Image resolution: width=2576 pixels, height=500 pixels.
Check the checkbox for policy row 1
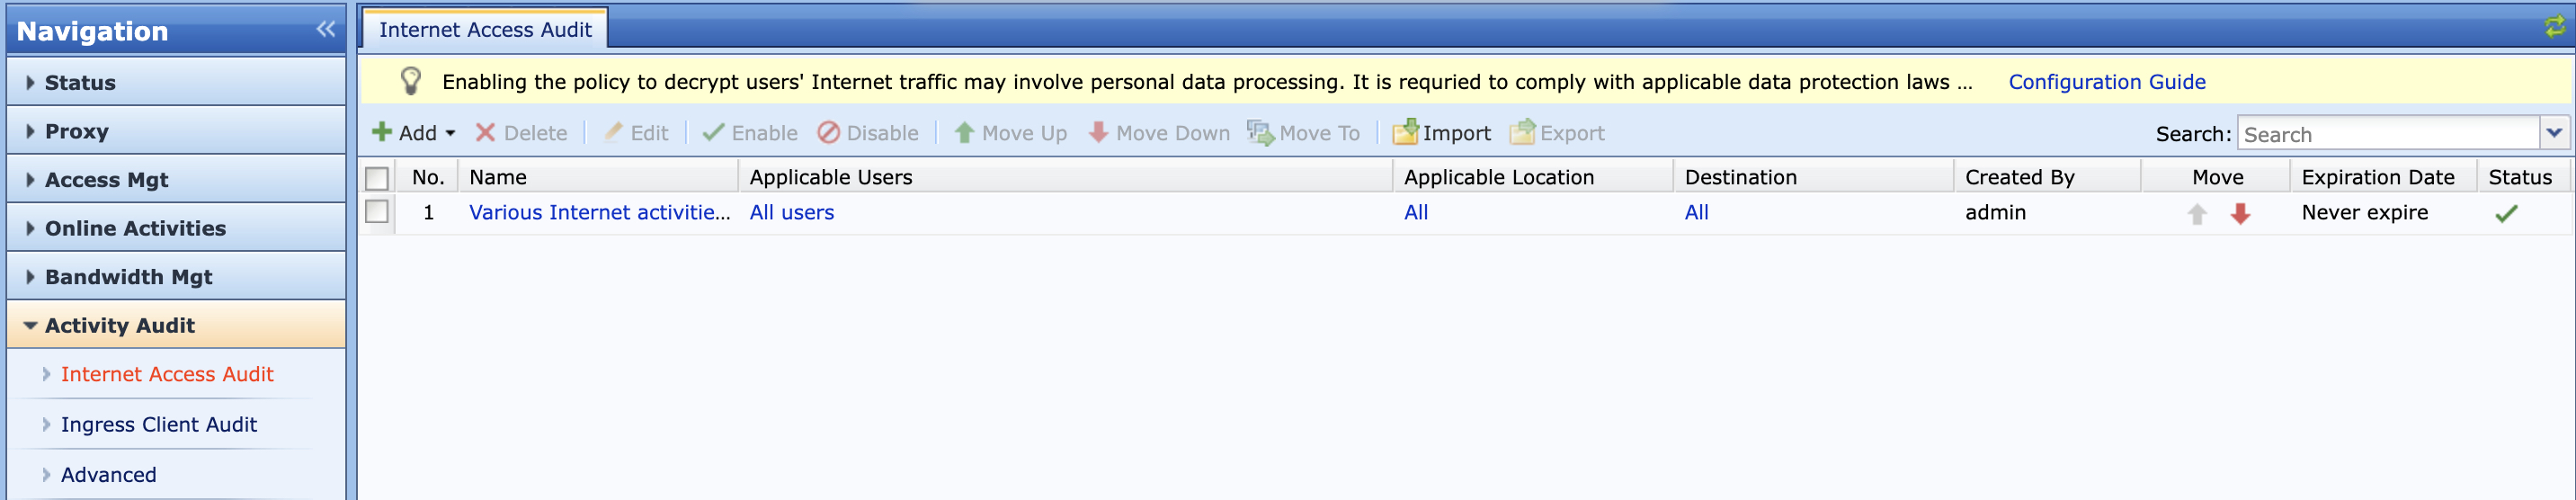coord(377,212)
